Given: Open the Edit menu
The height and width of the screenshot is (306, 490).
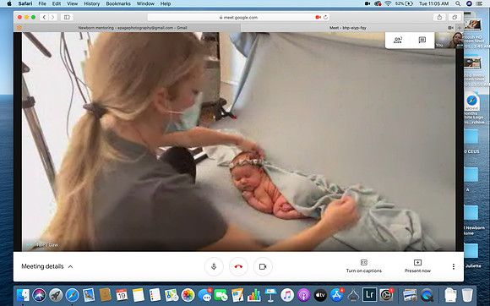Looking at the screenshot, I should (57, 3).
